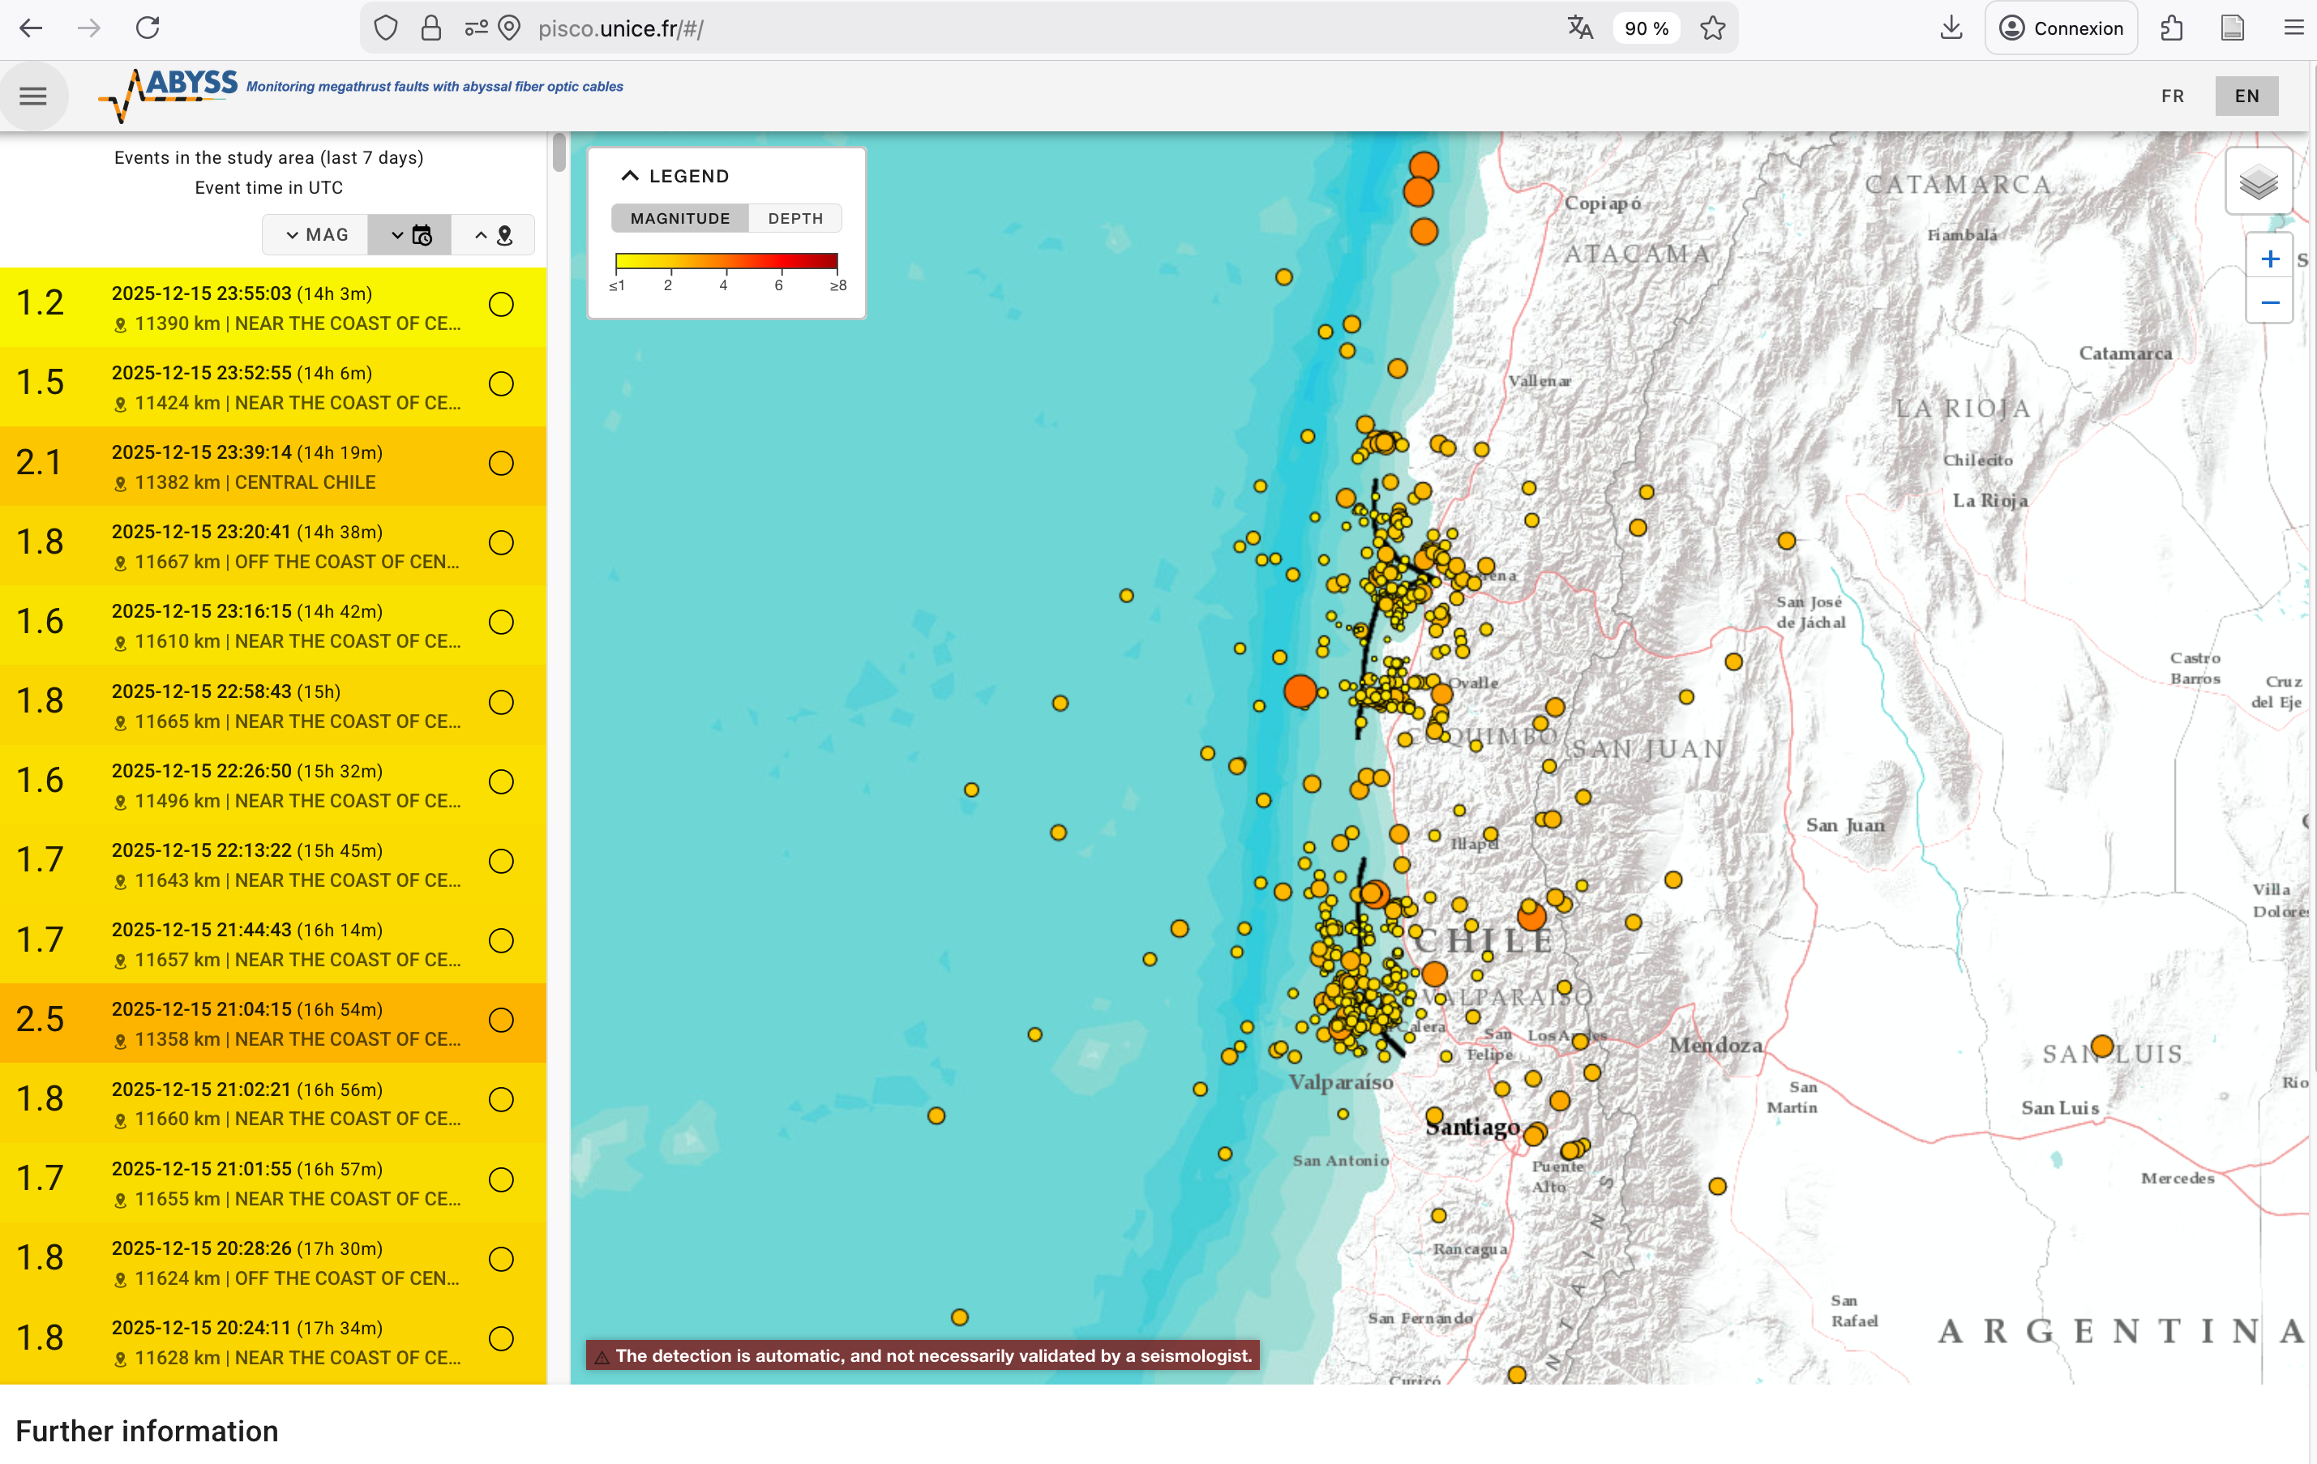This screenshot has width=2317, height=1464.
Task: Bookmark this page with the star
Action: tap(1713, 28)
